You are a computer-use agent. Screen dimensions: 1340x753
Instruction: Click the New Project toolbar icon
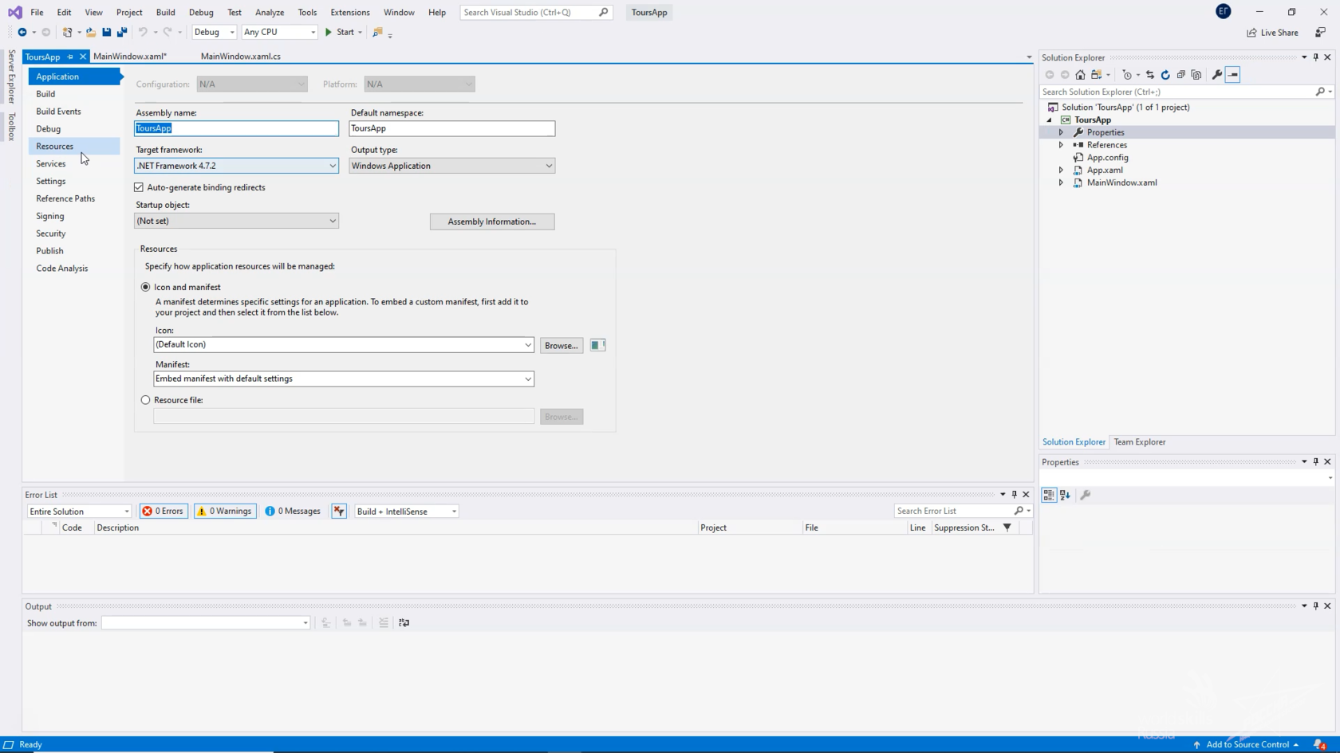pyautogui.click(x=68, y=32)
